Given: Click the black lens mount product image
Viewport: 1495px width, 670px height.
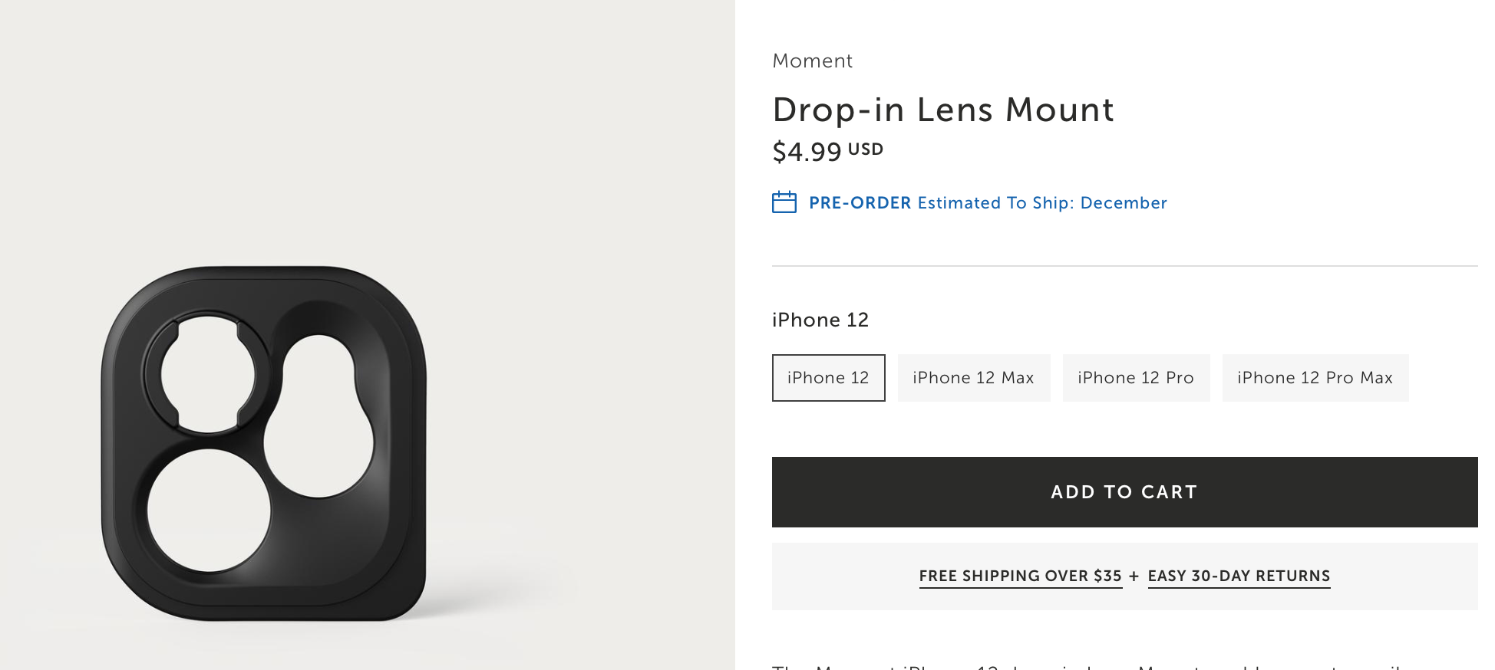Looking at the screenshot, I should [263, 443].
